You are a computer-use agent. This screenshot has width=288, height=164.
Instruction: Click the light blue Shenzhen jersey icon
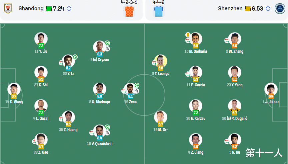[159, 11]
